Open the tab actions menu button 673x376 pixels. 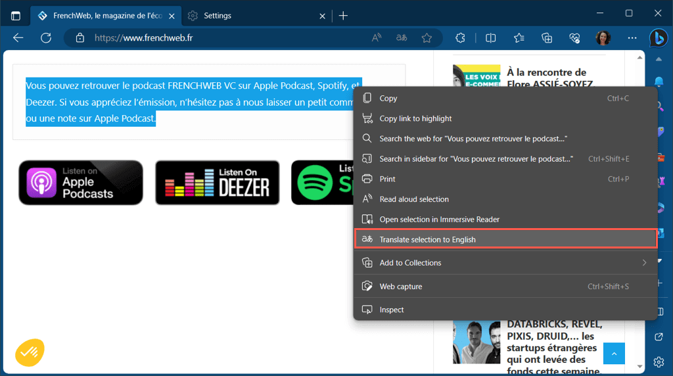[16, 15]
